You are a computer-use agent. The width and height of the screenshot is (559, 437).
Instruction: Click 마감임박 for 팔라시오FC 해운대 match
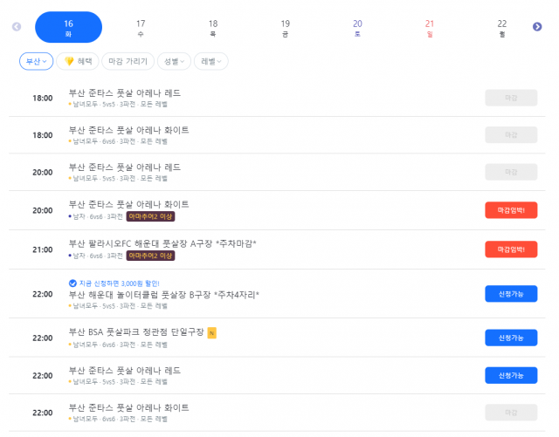click(511, 249)
